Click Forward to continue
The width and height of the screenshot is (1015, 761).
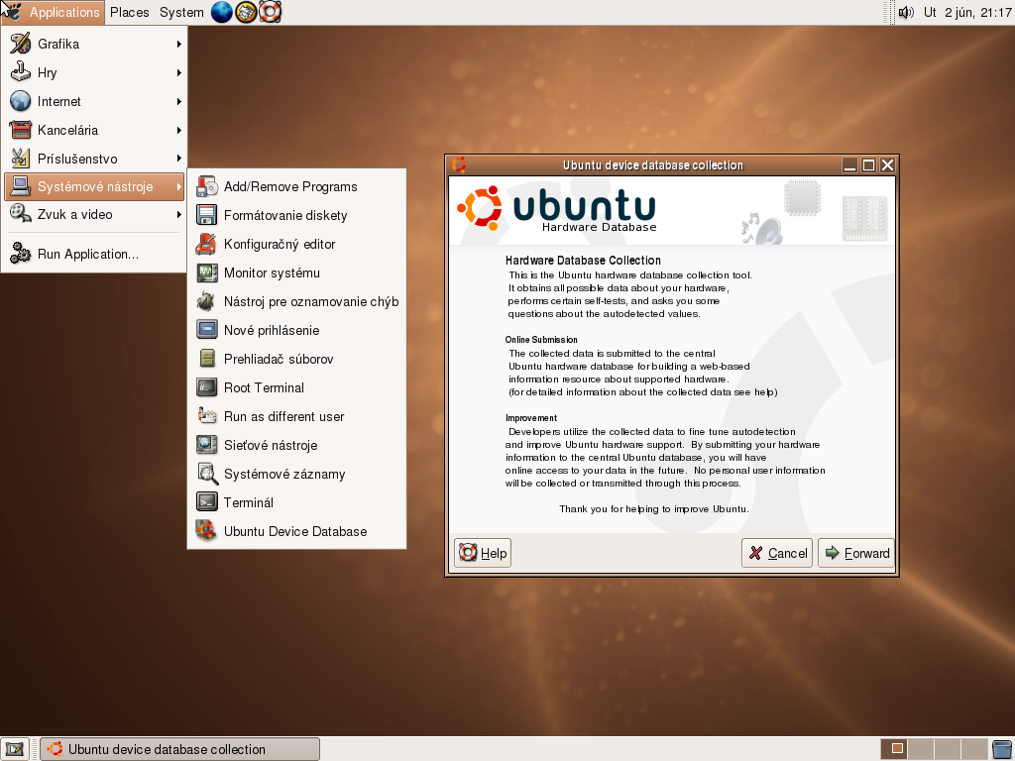856,553
